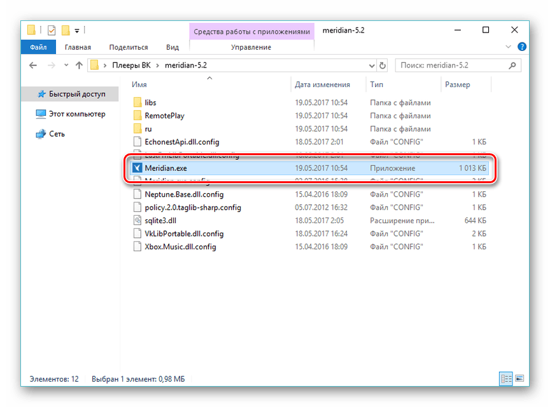
Task: Switch to details view layout button
Action: (x=506, y=378)
